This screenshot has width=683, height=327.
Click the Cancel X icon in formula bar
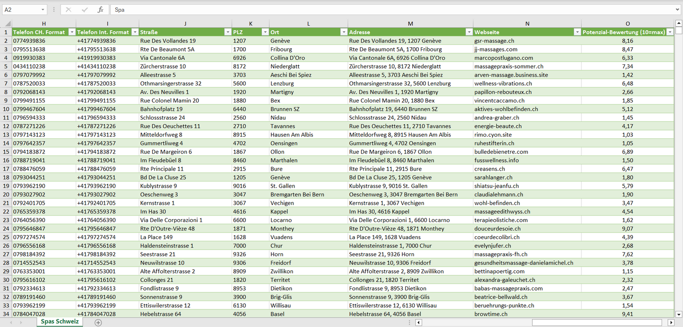[69, 9]
